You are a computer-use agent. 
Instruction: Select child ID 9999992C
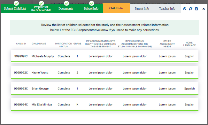tap(21, 73)
